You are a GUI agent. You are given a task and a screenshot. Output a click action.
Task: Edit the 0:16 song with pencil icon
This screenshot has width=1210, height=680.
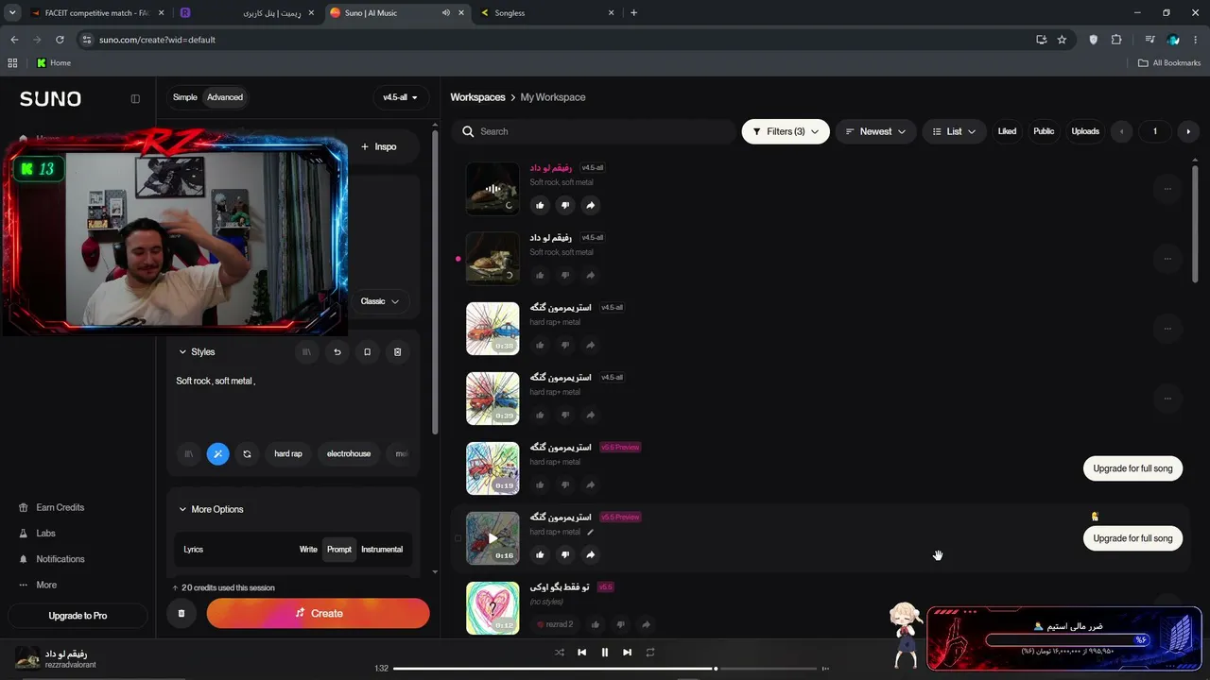click(x=591, y=532)
